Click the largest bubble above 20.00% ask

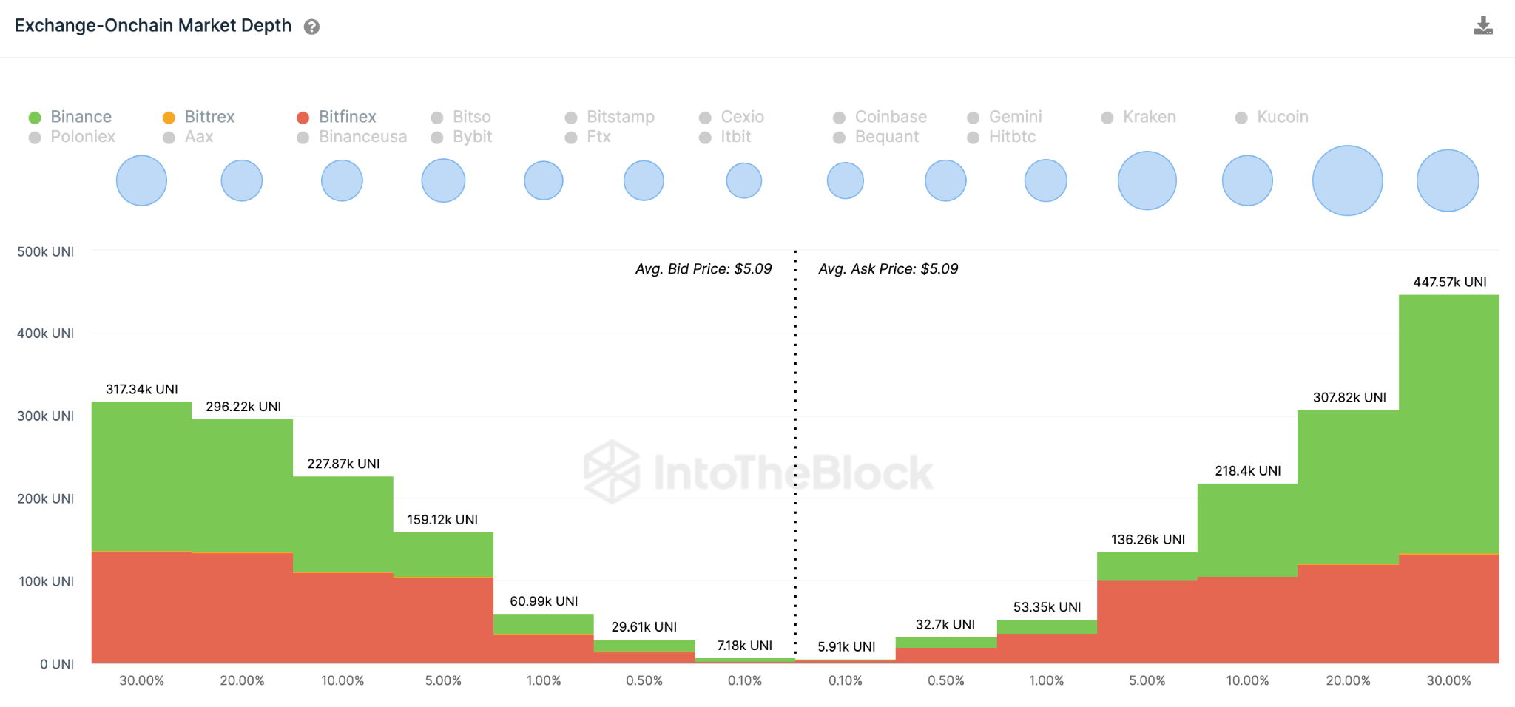pyautogui.click(x=1347, y=180)
